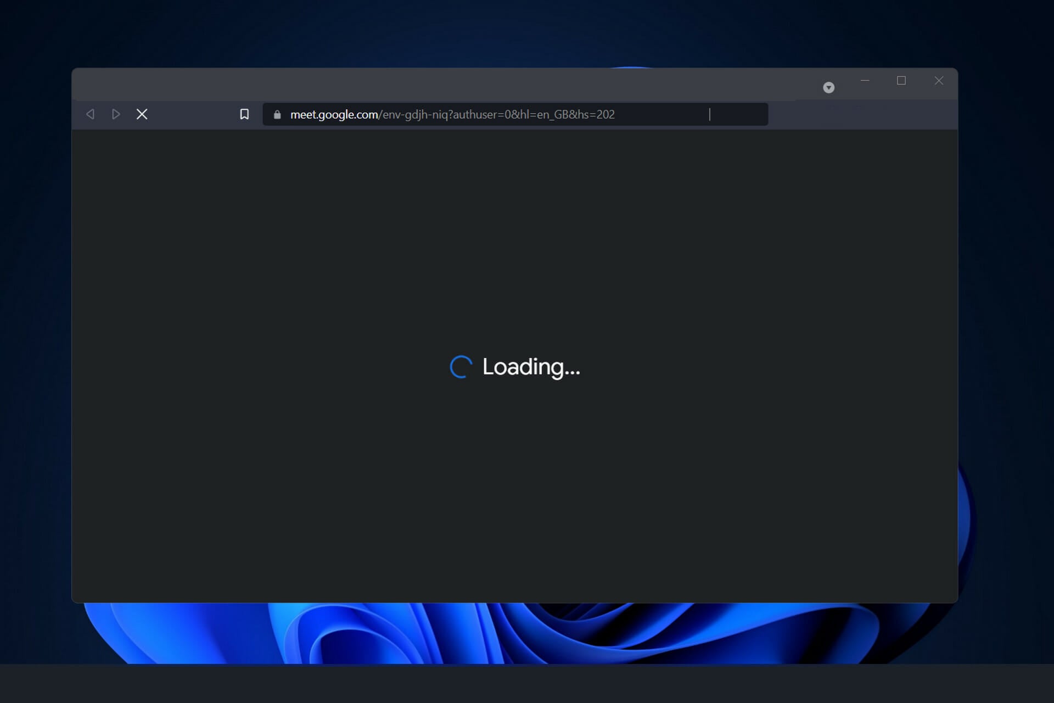Maximize the browser window
The image size is (1054, 703).
[901, 81]
